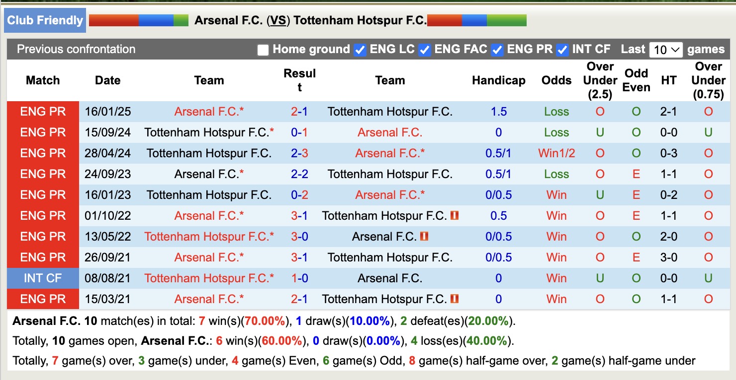Click the 2-3 result in the 28/04/24 row
This screenshot has height=380, width=736.
click(299, 153)
